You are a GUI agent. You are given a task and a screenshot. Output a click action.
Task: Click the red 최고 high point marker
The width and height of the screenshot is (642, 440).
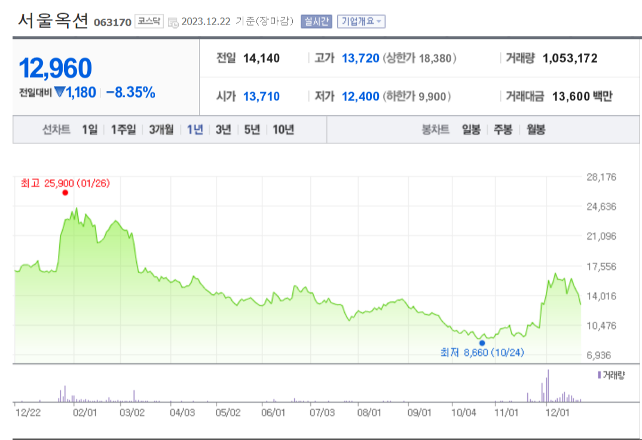point(65,192)
